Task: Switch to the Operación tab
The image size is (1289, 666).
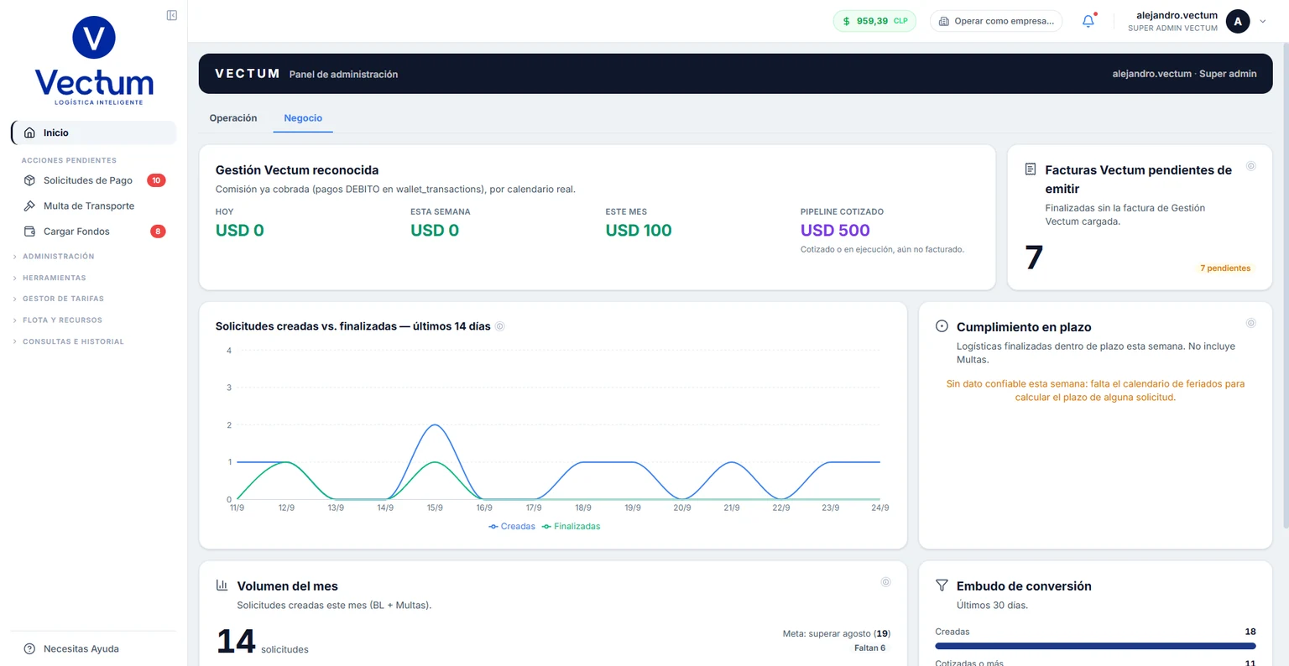Action: tap(233, 118)
